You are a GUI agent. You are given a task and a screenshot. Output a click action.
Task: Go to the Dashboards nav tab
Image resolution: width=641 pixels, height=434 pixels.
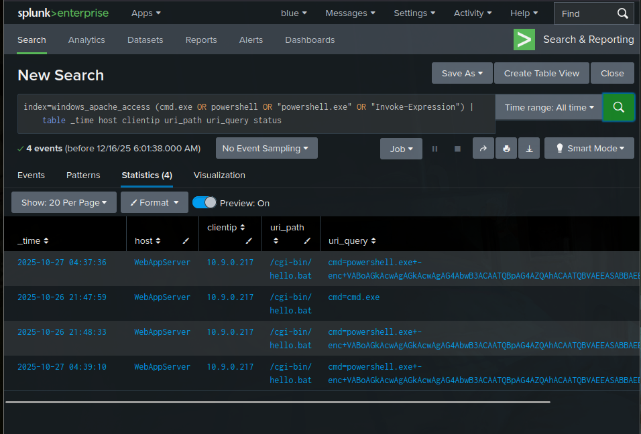point(310,40)
